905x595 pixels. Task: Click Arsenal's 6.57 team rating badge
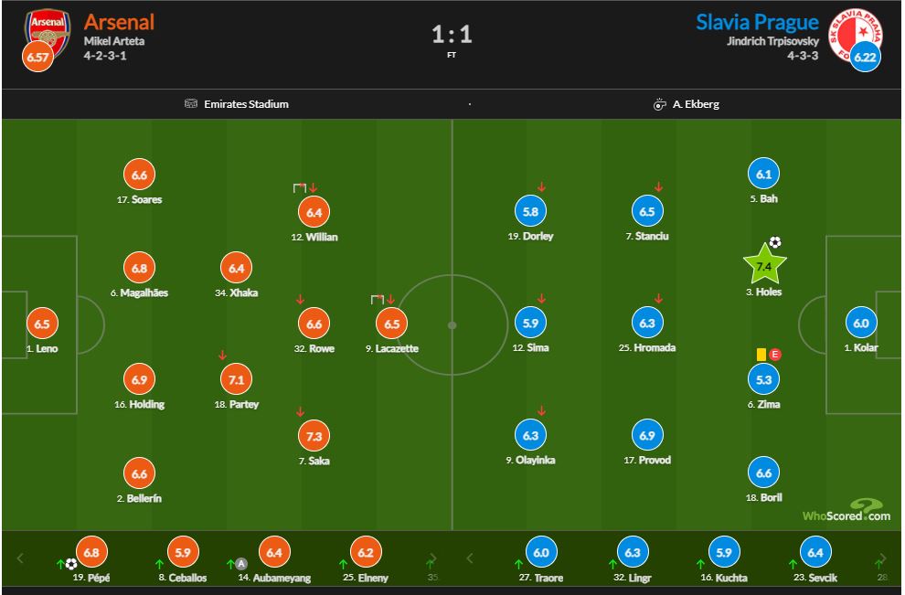click(38, 58)
